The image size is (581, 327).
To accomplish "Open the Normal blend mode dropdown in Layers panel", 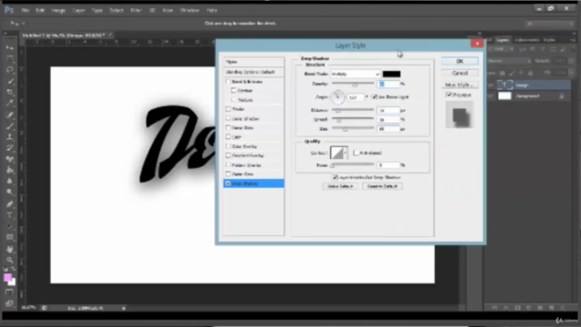I will coord(509,61).
